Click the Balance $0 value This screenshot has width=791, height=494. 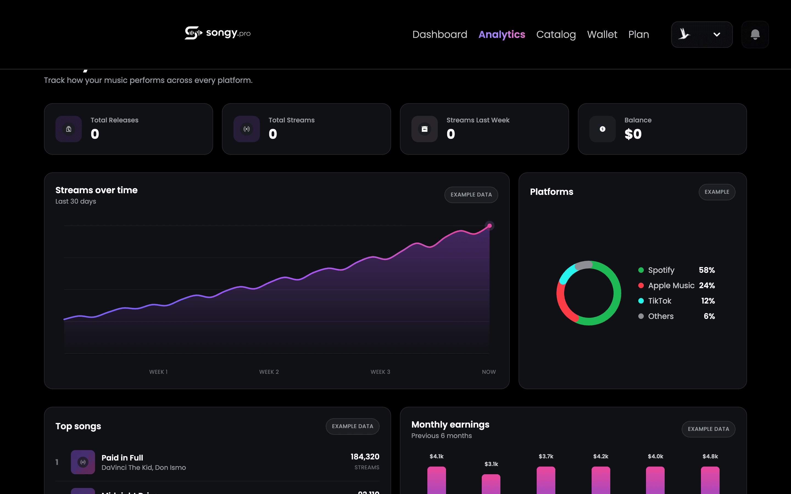coord(633,134)
